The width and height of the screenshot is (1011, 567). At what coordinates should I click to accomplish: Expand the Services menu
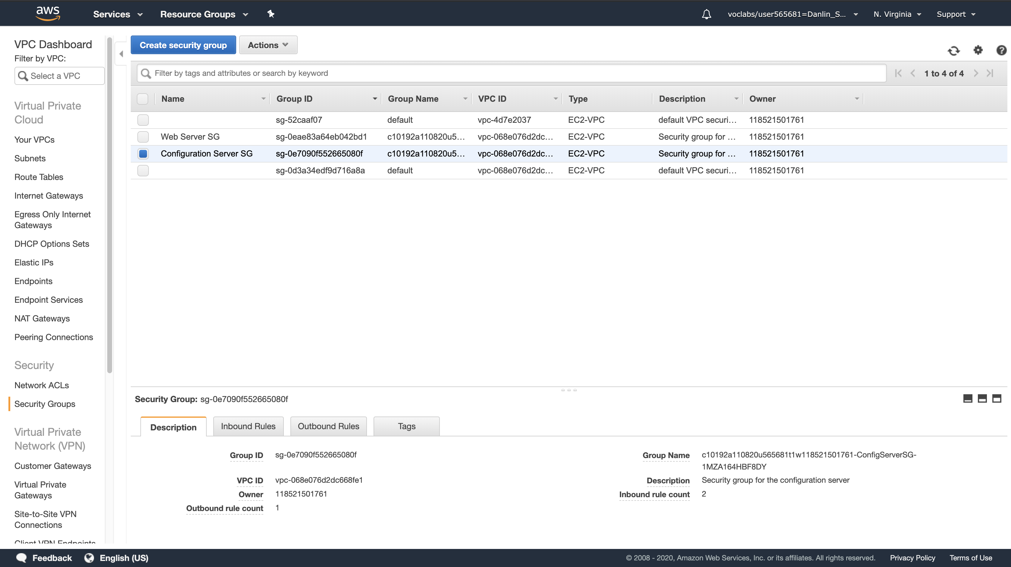[x=117, y=14]
